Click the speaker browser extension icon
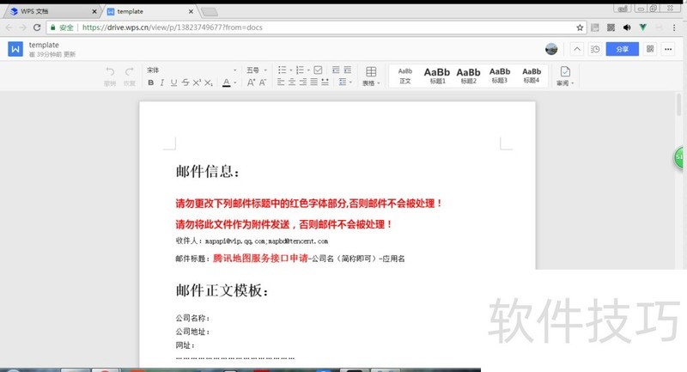This screenshot has height=372, width=687. [x=627, y=27]
